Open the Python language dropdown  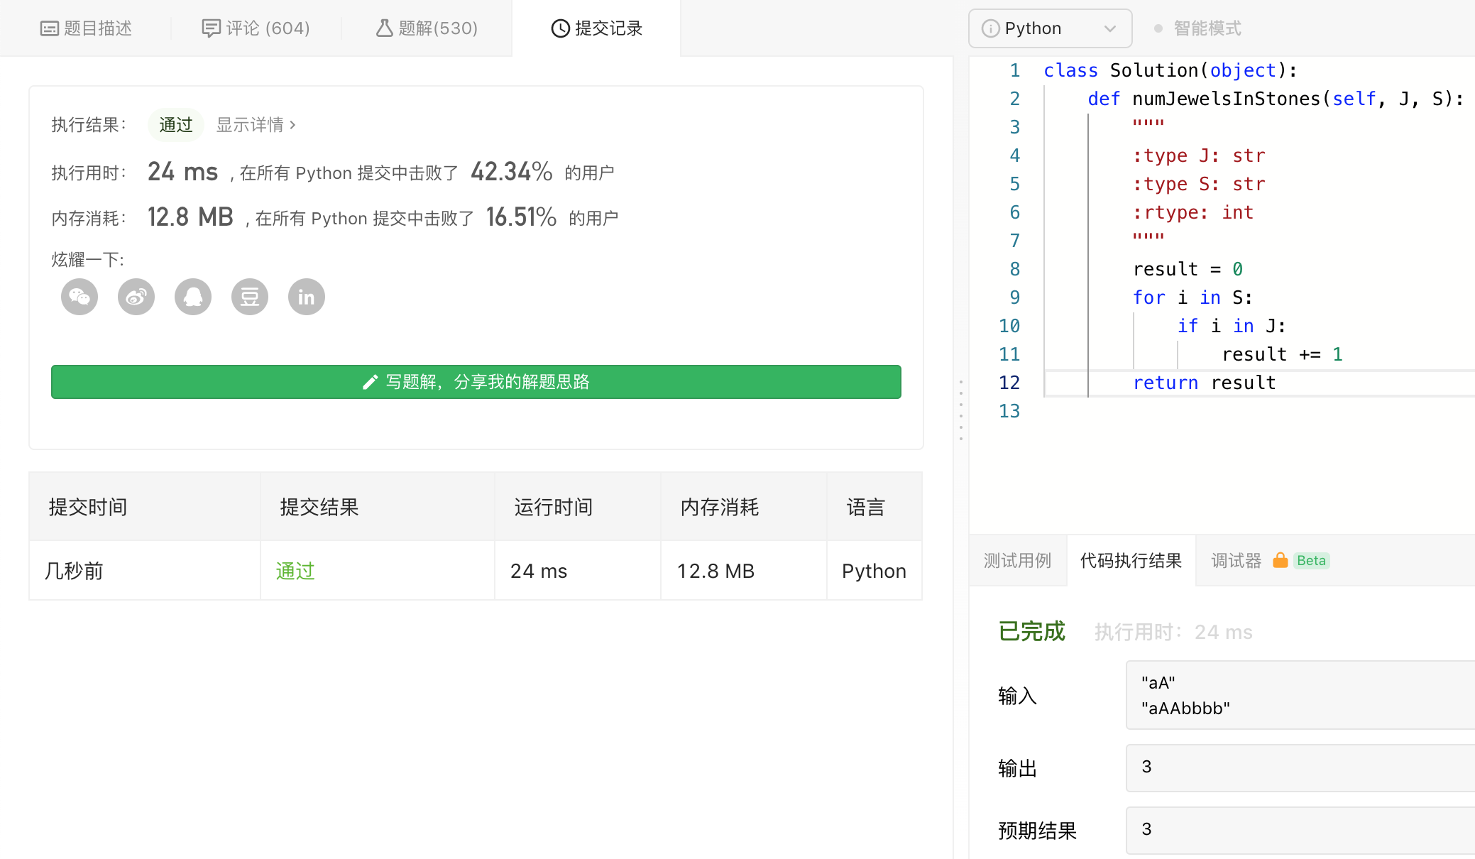tap(1050, 28)
